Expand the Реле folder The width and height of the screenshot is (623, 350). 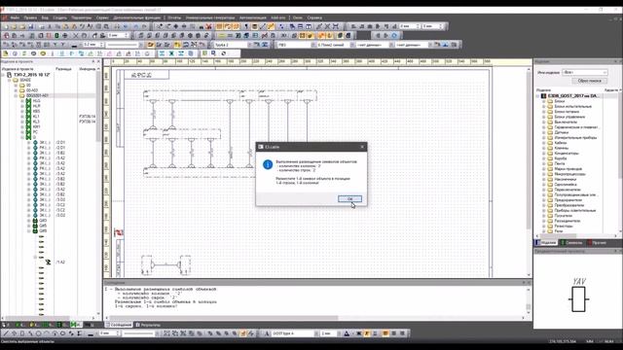pyautogui.click(x=544, y=231)
